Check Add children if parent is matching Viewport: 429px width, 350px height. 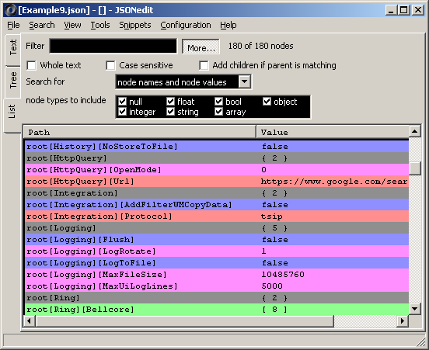point(204,65)
